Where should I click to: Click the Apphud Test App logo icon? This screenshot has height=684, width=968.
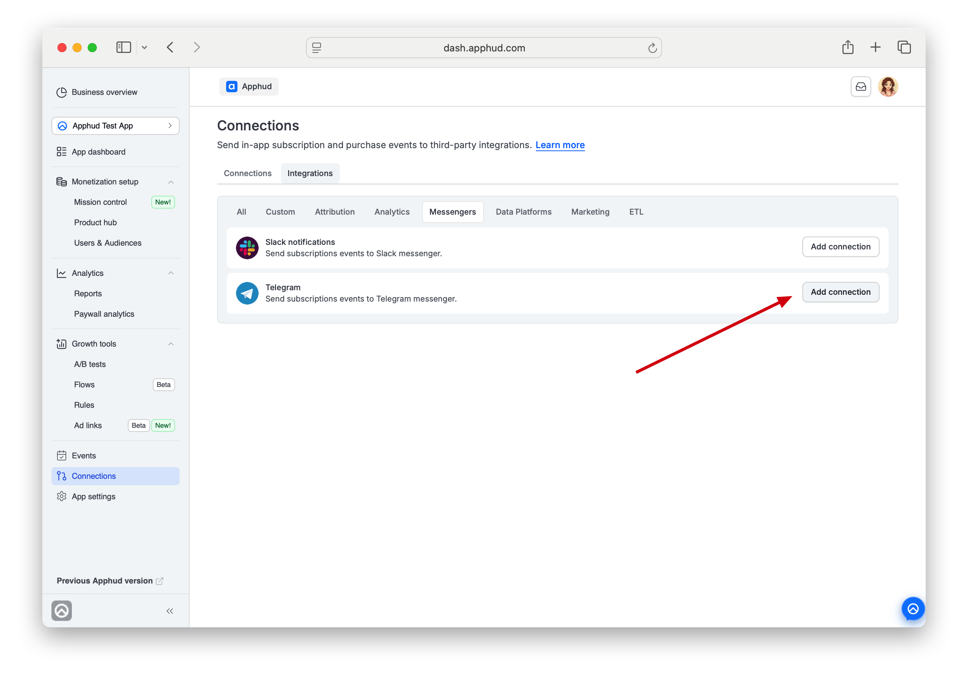tap(62, 126)
